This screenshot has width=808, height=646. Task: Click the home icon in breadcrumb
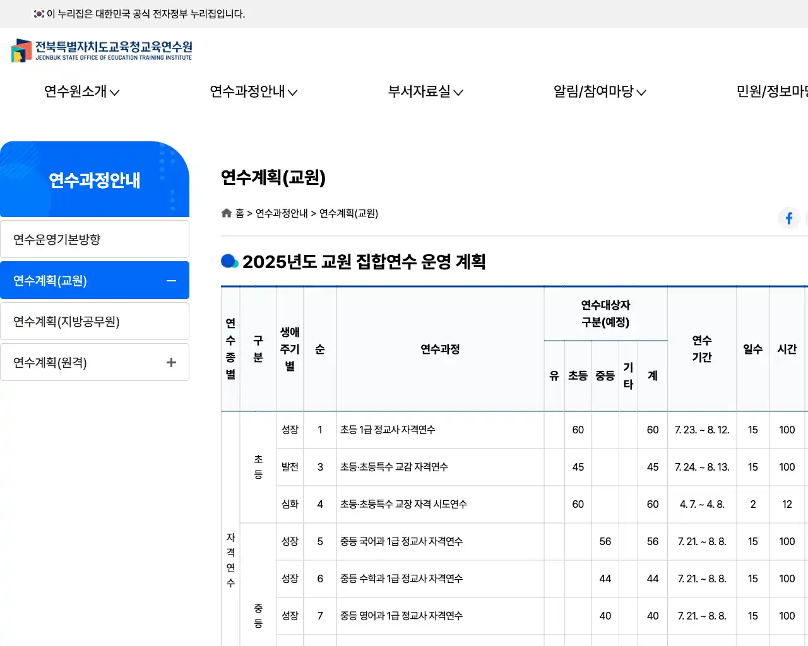pyautogui.click(x=227, y=213)
